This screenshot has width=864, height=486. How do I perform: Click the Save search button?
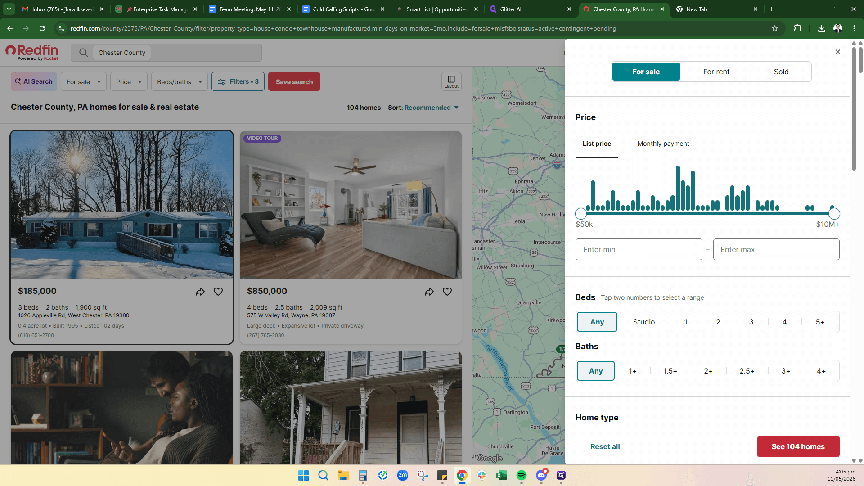[x=294, y=81]
